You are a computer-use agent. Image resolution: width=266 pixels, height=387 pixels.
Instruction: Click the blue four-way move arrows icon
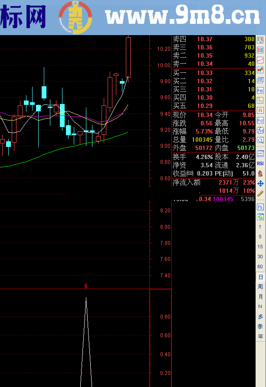click(260, 183)
